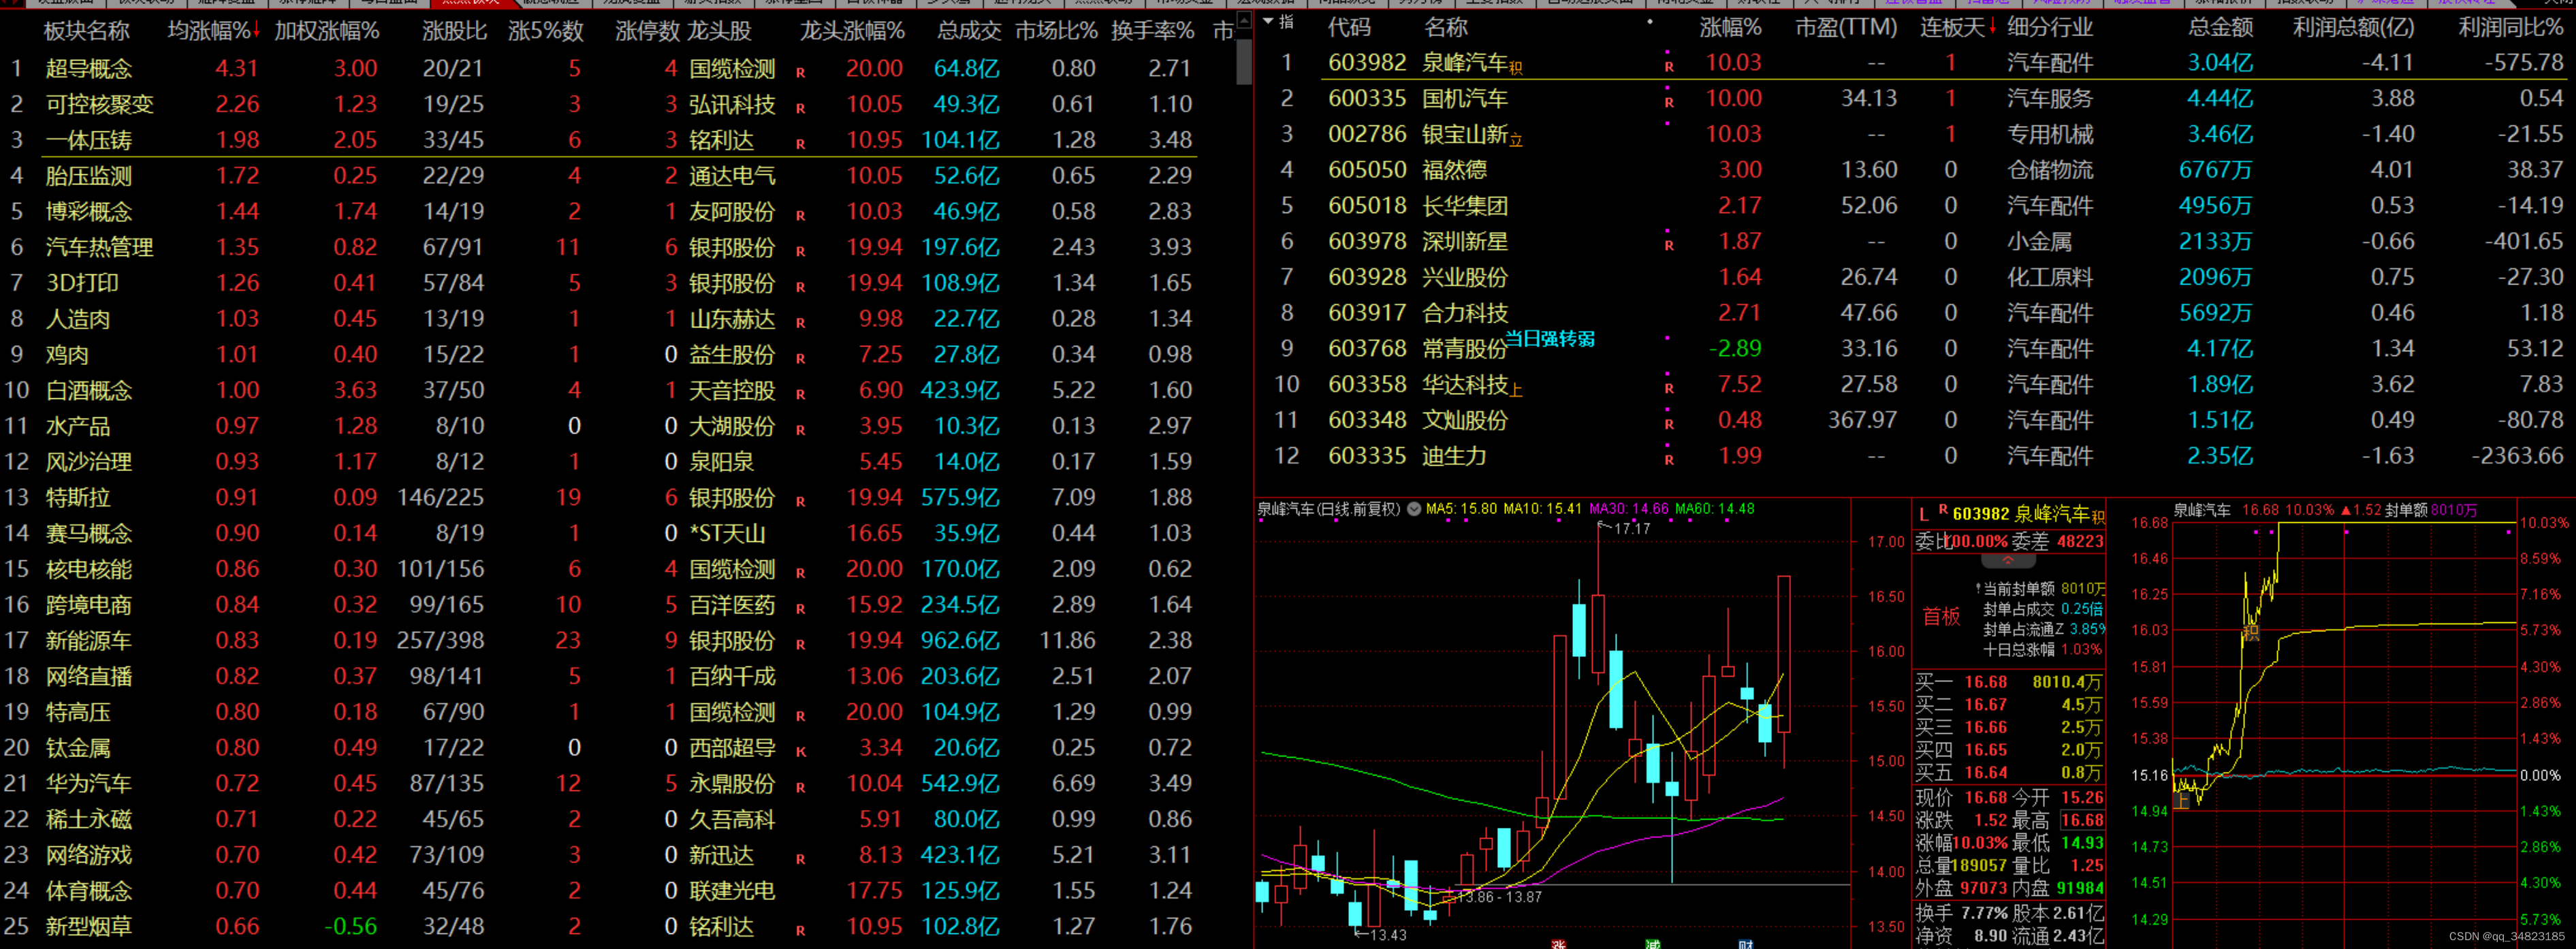Click the 积 marker on the intraday chart
Image resolution: width=2576 pixels, height=949 pixels.
pyautogui.click(x=2251, y=632)
